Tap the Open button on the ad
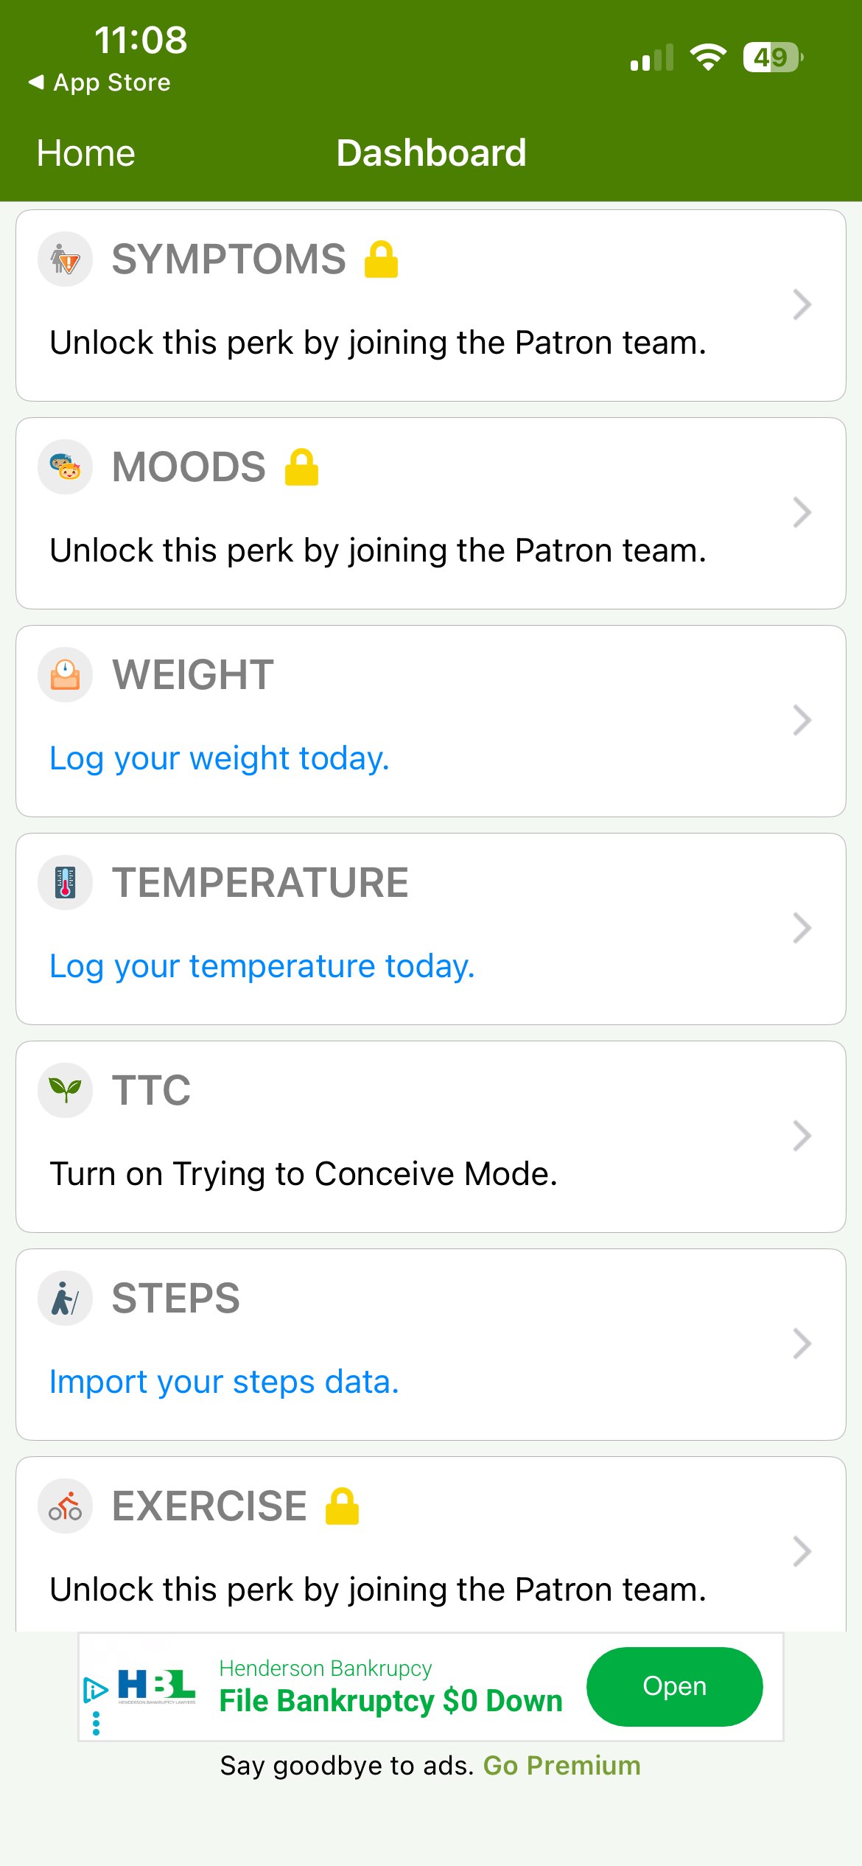 pyautogui.click(x=674, y=1686)
